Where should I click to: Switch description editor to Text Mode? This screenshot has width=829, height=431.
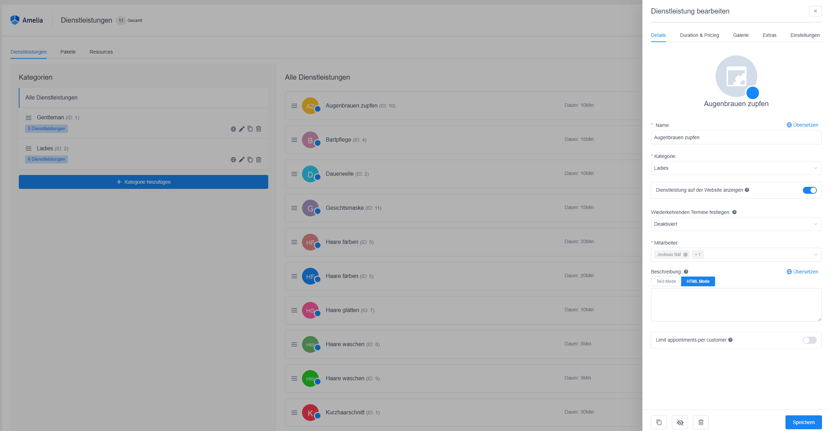(x=666, y=281)
